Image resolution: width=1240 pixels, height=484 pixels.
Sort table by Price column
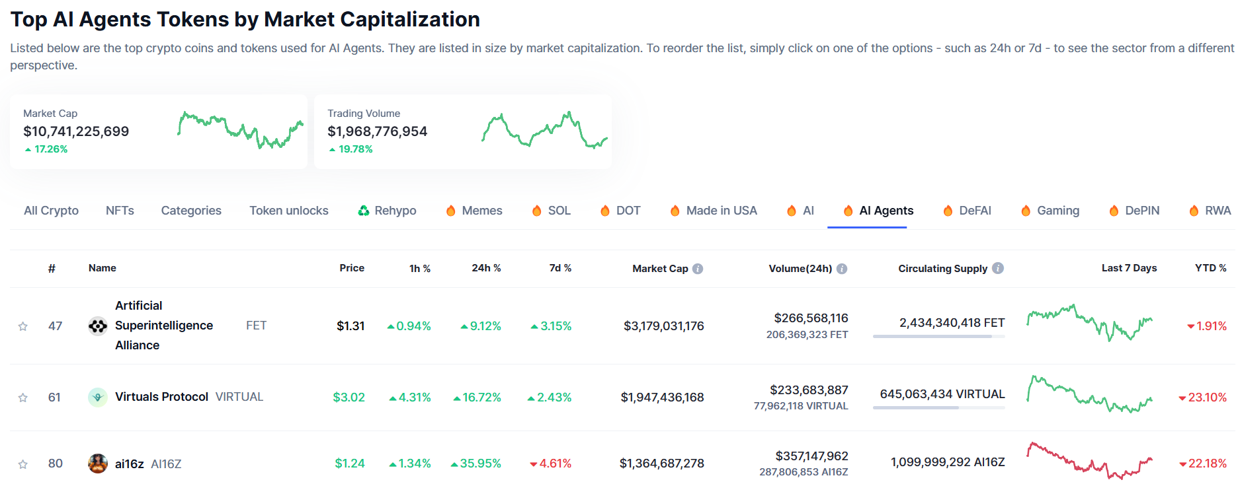click(352, 268)
